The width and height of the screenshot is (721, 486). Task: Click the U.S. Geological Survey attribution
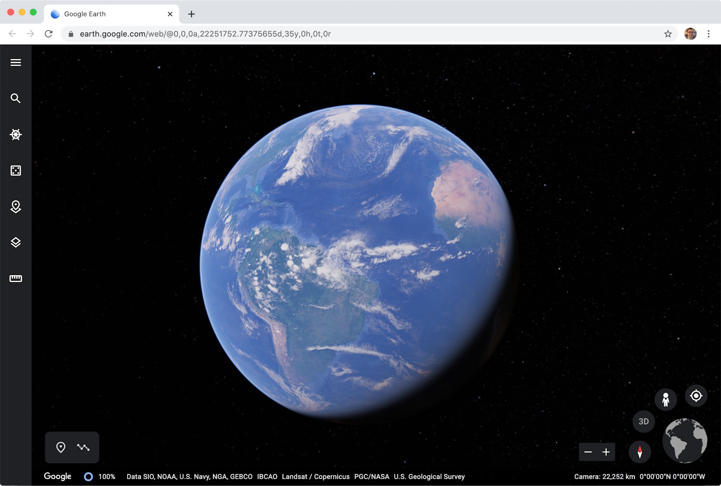coord(429,476)
